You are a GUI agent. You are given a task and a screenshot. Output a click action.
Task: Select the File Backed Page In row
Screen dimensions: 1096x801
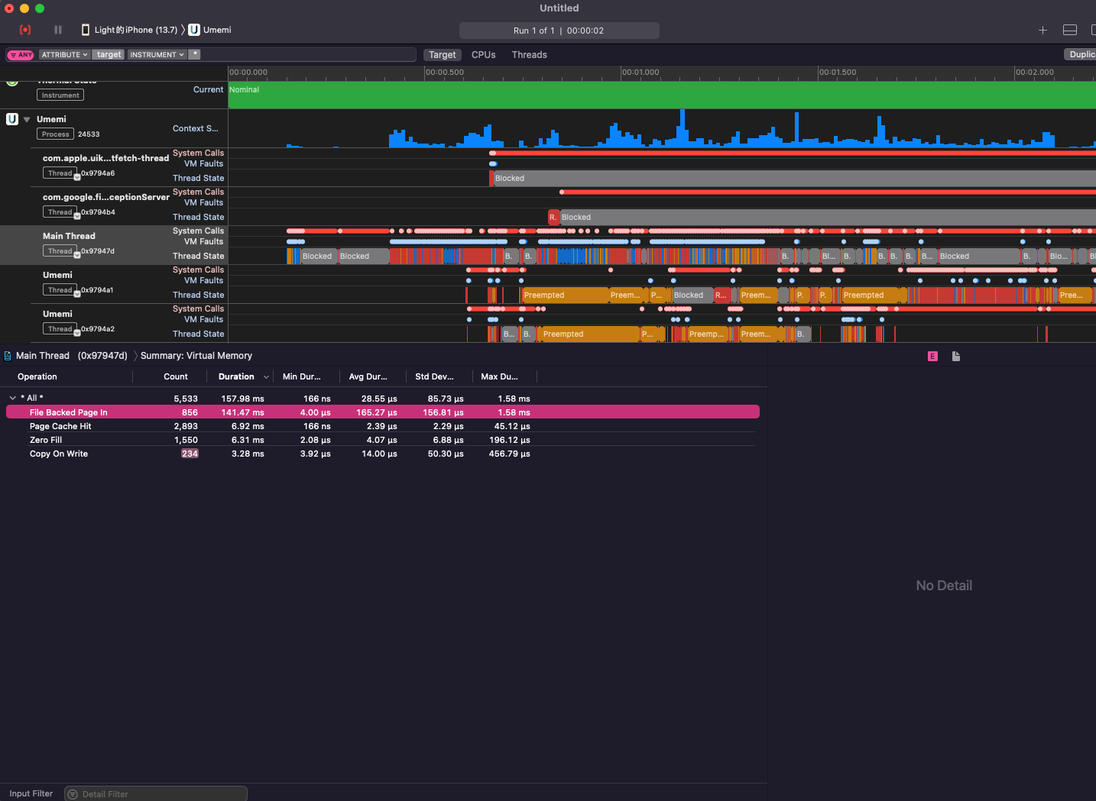[x=383, y=412]
